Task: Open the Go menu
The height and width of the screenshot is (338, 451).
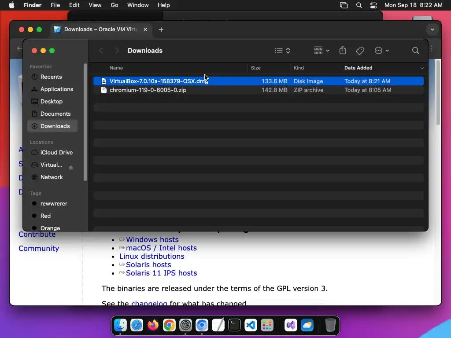Action: (115, 5)
